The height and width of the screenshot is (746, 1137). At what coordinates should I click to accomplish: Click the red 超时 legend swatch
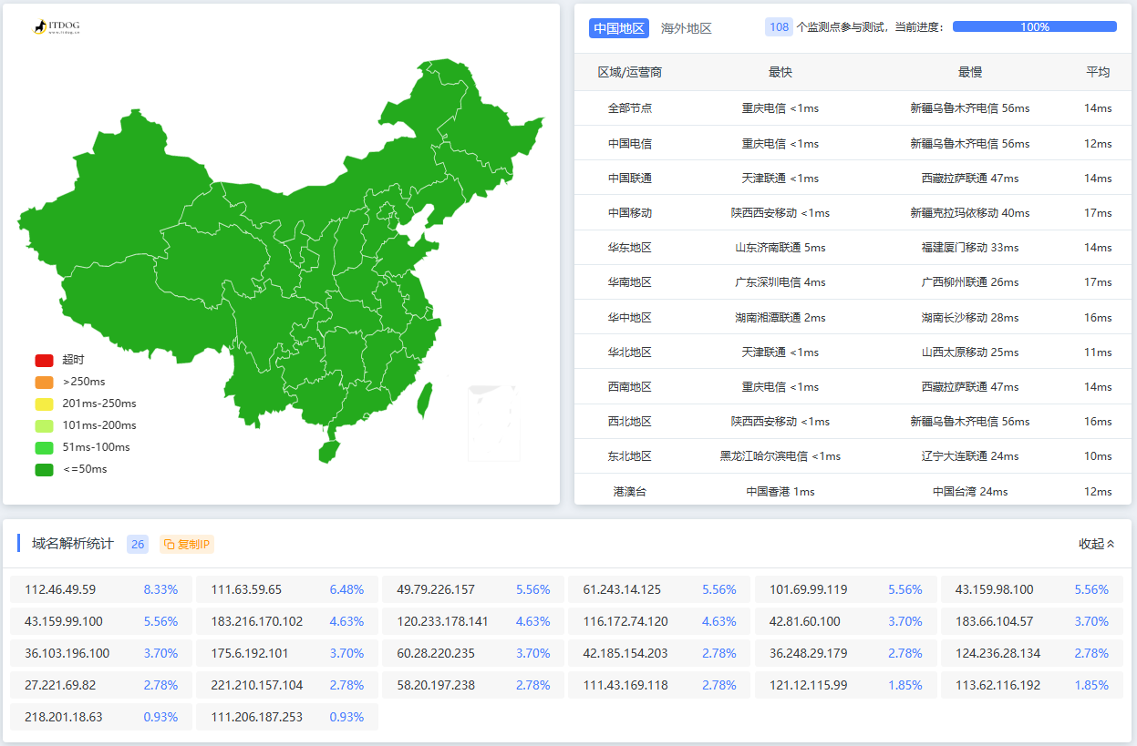[x=45, y=361]
